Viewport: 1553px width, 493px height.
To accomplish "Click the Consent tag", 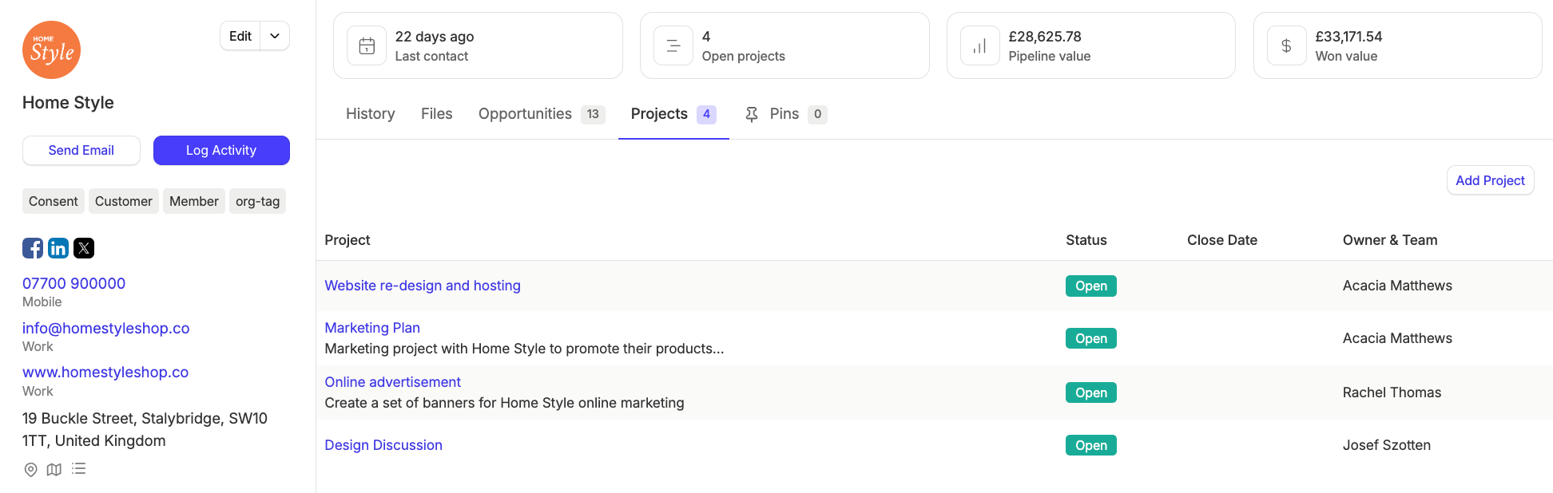I will tap(54, 201).
